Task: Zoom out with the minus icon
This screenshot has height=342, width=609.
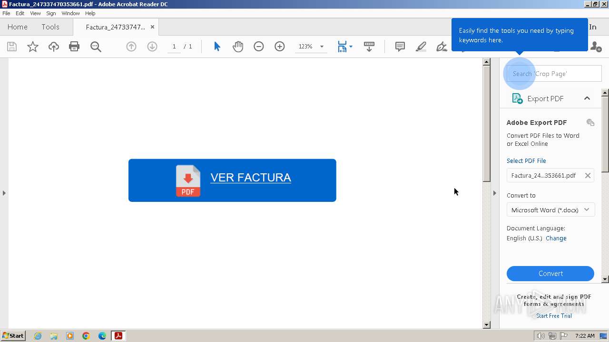Action: (259, 47)
